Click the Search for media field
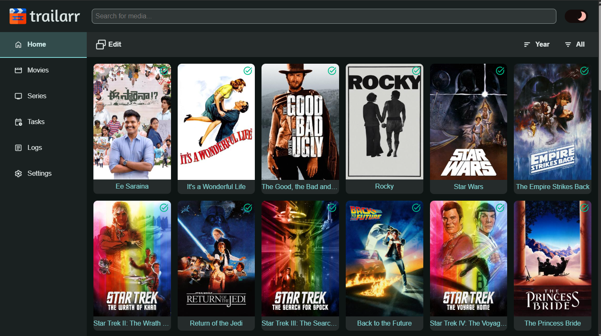The image size is (601, 336). (324, 16)
